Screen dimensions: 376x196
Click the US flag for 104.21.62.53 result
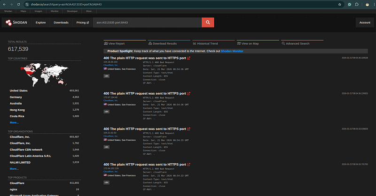click(x=105, y=140)
